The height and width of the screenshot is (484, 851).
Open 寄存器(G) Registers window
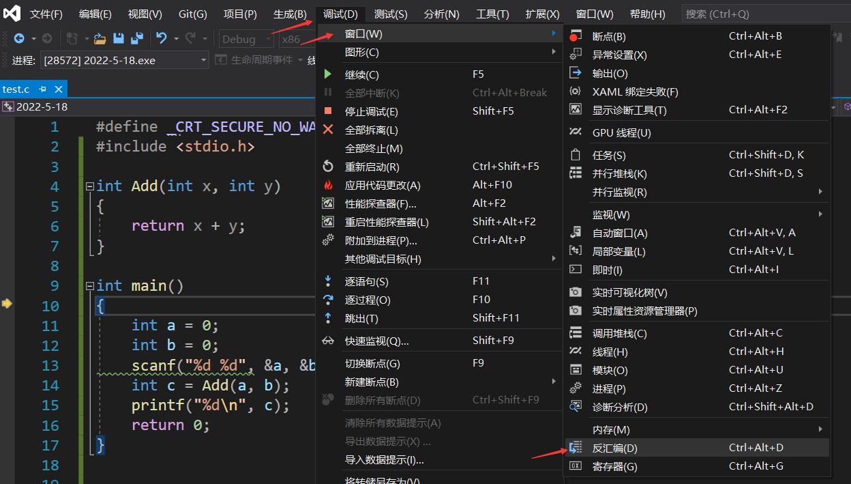614,466
